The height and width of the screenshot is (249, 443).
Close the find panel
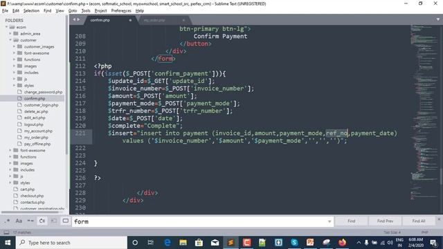[x=439, y=219]
